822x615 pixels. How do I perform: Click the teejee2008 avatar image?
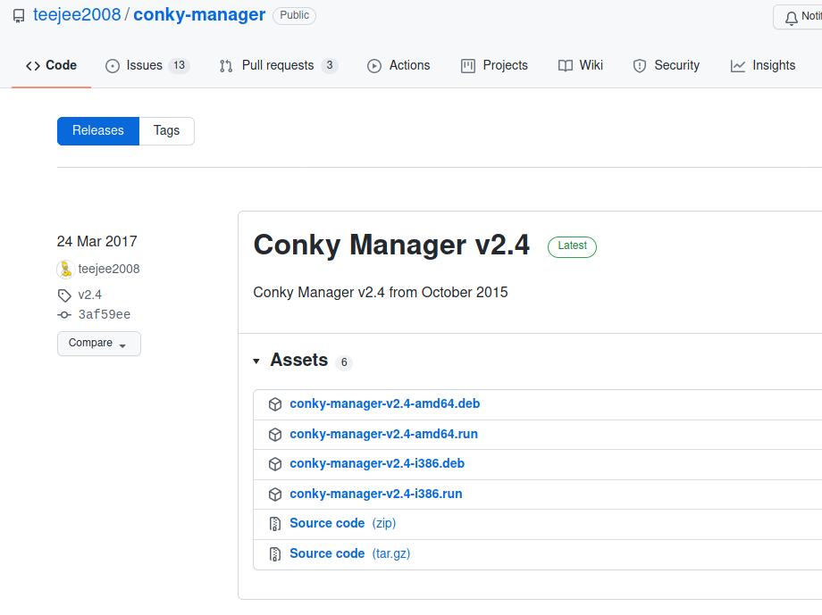[x=65, y=270]
